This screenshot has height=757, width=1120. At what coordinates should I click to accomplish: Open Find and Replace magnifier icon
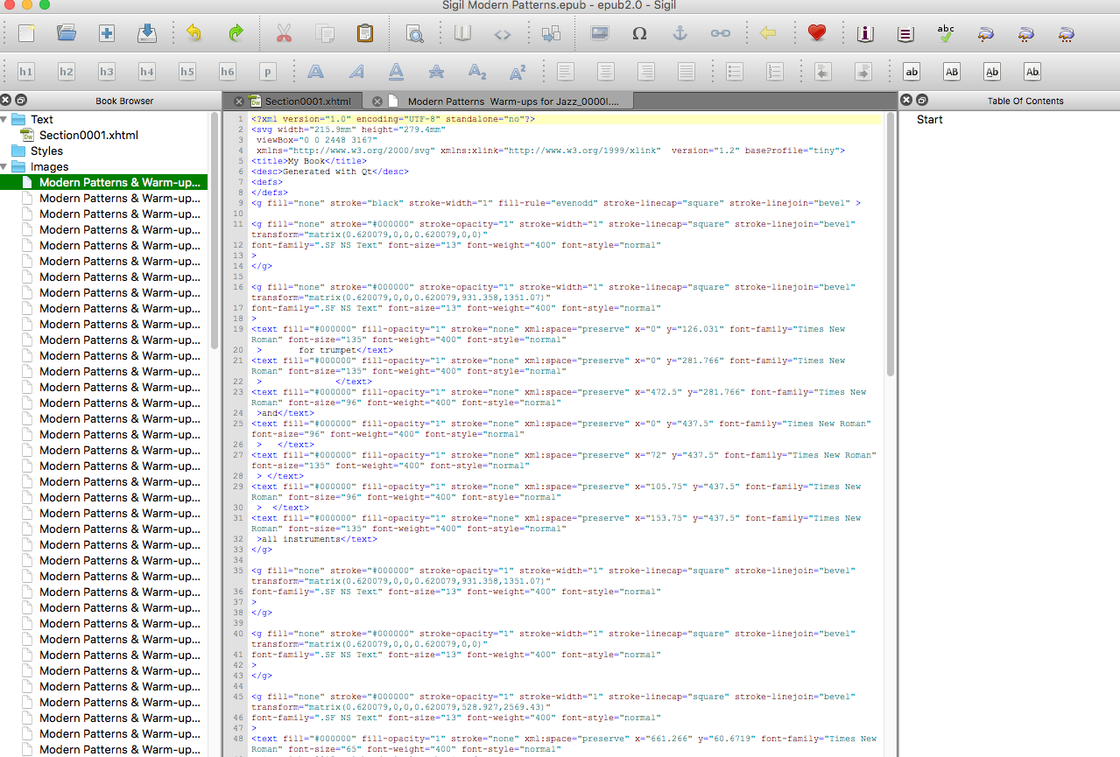414,33
